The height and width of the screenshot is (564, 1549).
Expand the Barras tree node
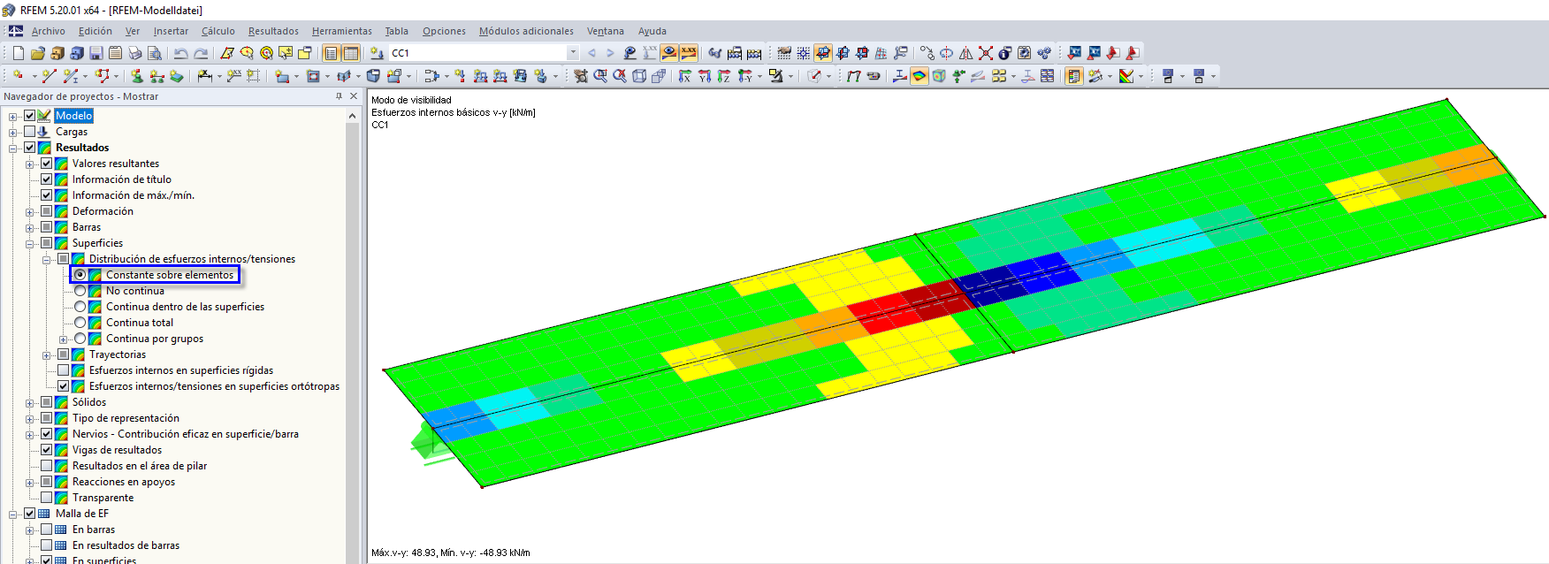[30, 227]
